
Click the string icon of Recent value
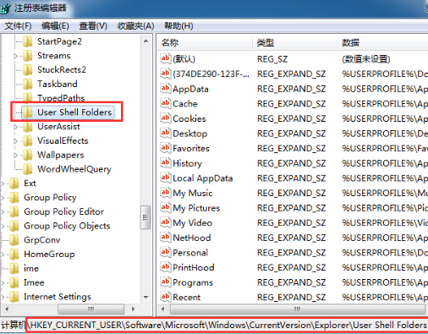[x=166, y=297]
